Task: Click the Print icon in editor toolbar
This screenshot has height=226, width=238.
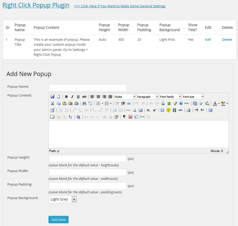Action: 188,110
